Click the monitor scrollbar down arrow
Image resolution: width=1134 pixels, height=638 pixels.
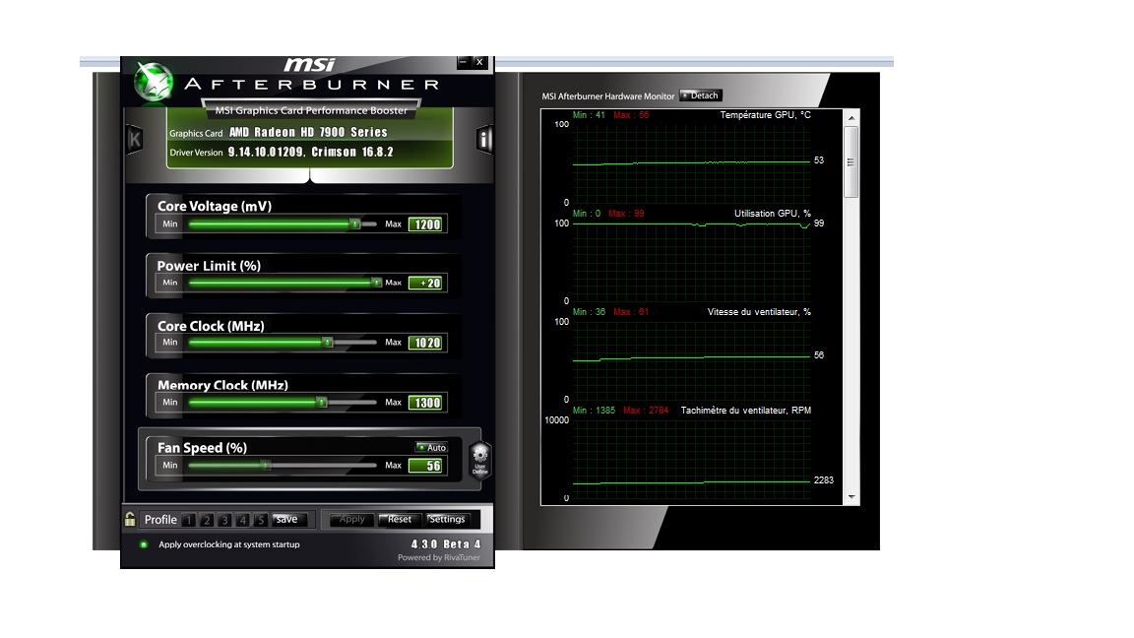[x=851, y=497]
